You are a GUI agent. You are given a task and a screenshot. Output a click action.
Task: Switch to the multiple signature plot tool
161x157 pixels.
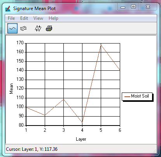pyautogui.click(x=23, y=28)
